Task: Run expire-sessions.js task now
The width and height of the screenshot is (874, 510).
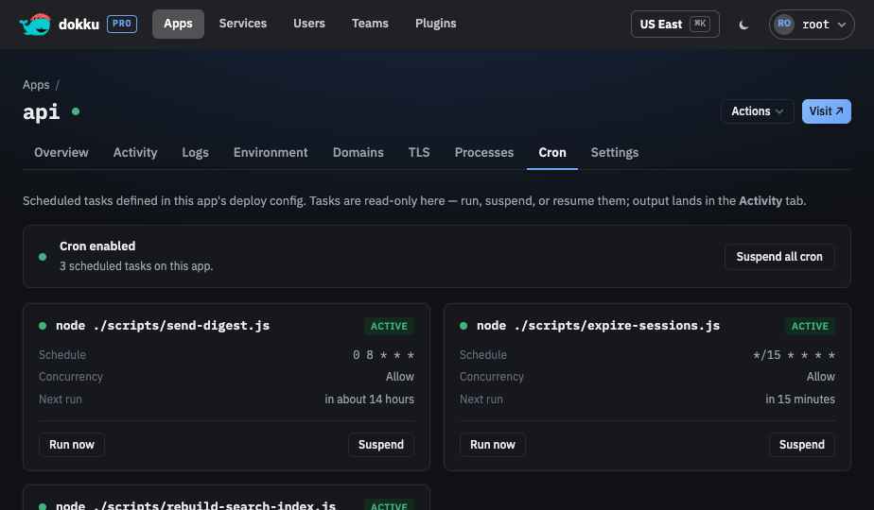Action: point(492,445)
